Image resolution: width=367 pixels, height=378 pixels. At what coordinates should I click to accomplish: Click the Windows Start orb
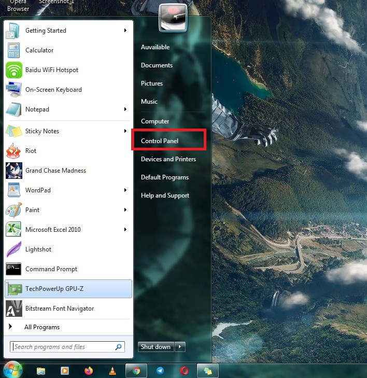coord(12,370)
